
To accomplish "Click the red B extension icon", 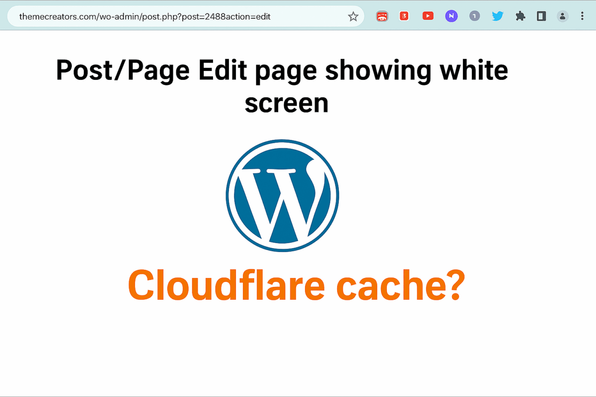I will point(404,16).
